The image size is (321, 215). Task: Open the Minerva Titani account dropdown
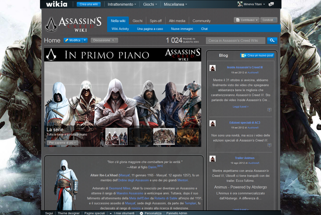(x=254, y=4)
